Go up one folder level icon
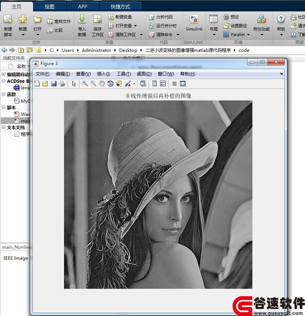The width and height of the screenshot is (305, 316). [x=21, y=50]
